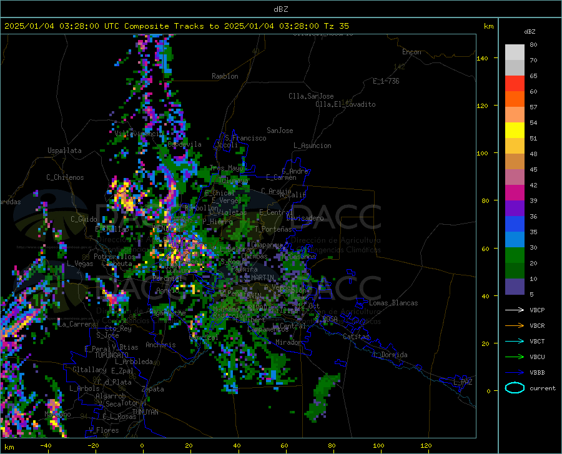562x454 pixels.
Task: Click the S_Francisco map label
Action: tap(245, 138)
